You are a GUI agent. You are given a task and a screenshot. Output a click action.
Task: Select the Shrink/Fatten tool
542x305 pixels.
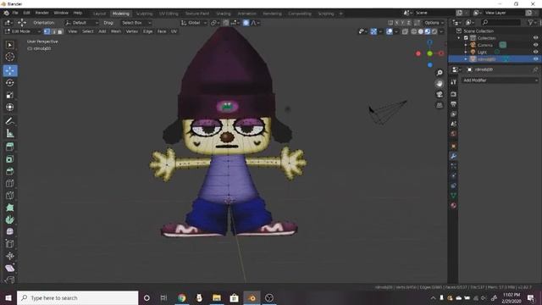pos(9,256)
